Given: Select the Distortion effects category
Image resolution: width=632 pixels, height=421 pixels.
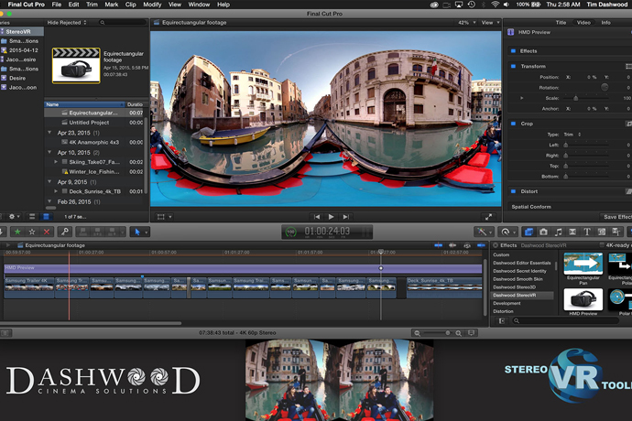Looking at the screenshot, I should pos(503,311).
